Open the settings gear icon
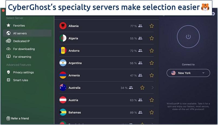218x125 pixels. (214, 14)
